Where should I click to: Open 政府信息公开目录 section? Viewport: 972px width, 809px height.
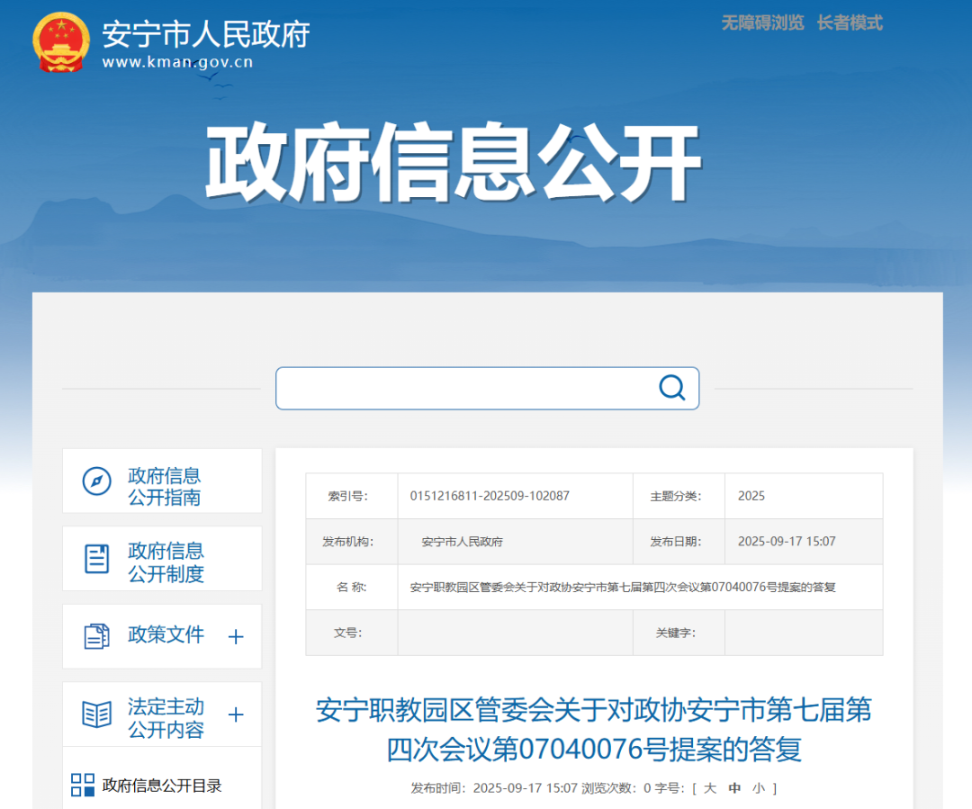[x=162, y=786]
